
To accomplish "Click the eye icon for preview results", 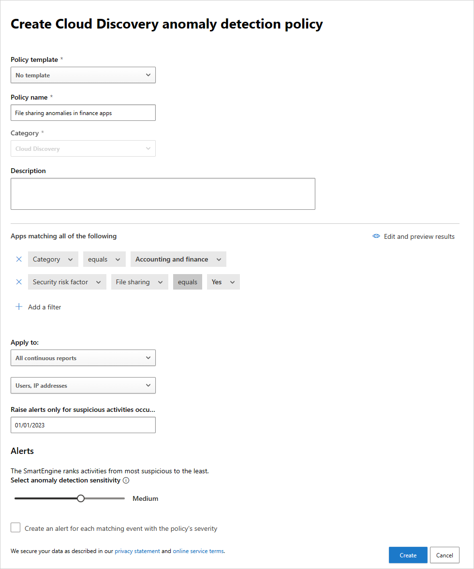I will (376, 236).
